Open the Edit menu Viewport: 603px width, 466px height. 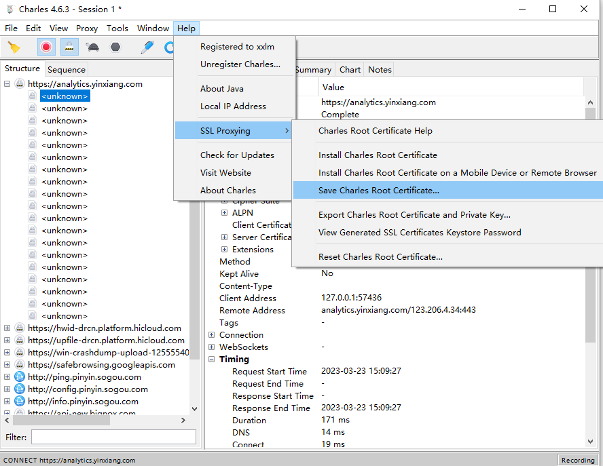click(x=33, y=28)
